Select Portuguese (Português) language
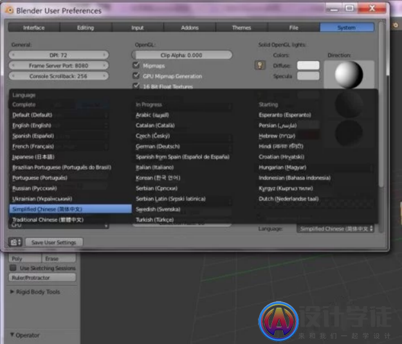The width and height of the screenshot is (402, 344). pyautogui.click(x=71, y=178)
